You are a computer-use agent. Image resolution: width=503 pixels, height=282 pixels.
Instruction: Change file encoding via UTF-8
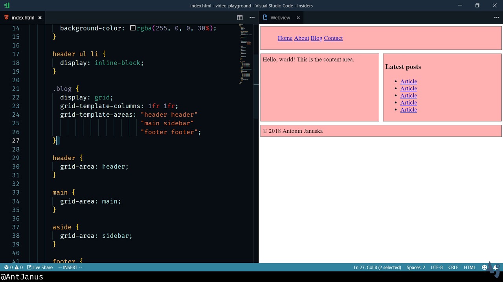click(437, 268)
